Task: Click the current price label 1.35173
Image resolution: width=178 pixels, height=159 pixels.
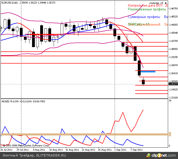Action: [x=173, y=84]
